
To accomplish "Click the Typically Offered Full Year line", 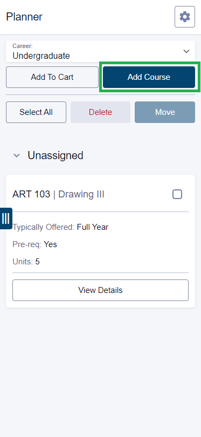I will pos(60,227).
